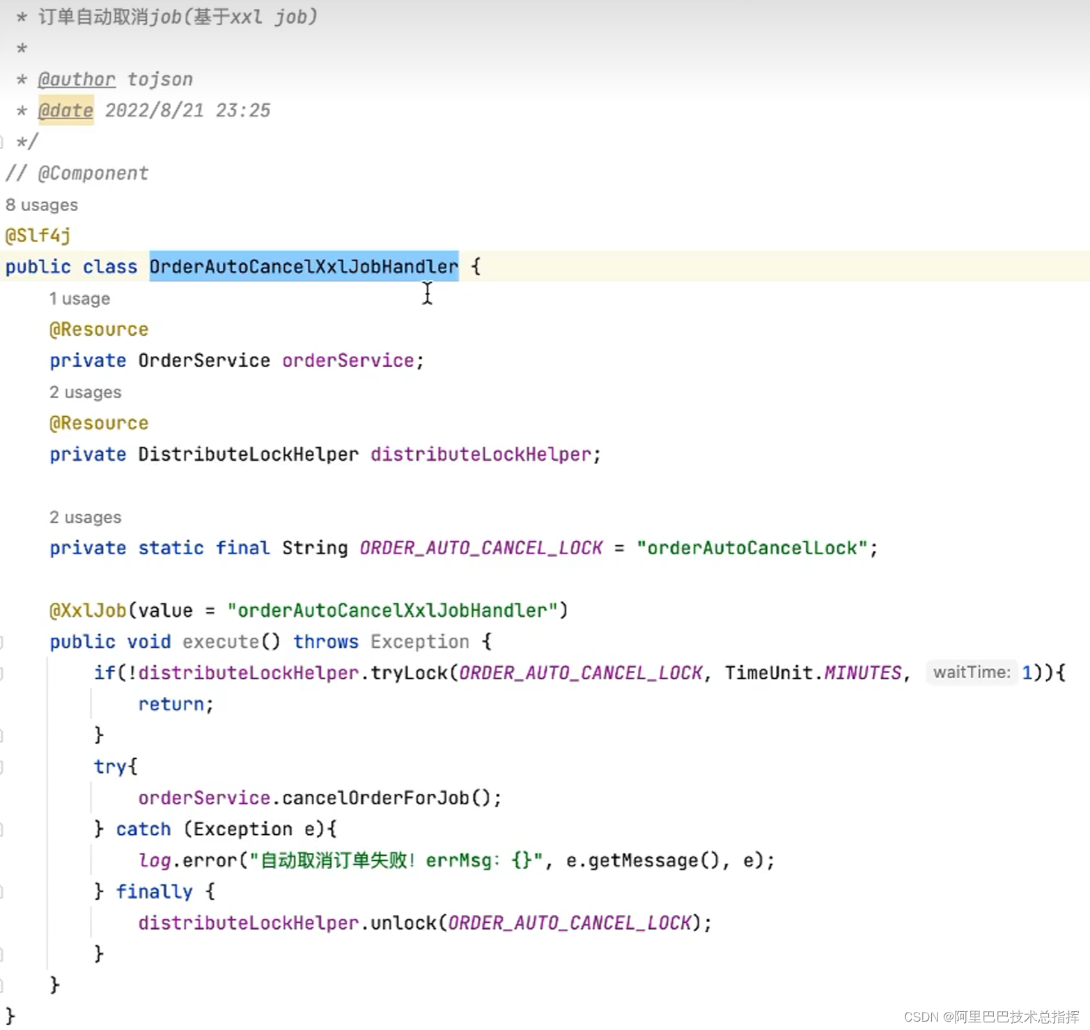The width and height of the screenshot is (1090, 1030).
Task: Click the cancelOrderForJob method call
Action: [375, 799]
